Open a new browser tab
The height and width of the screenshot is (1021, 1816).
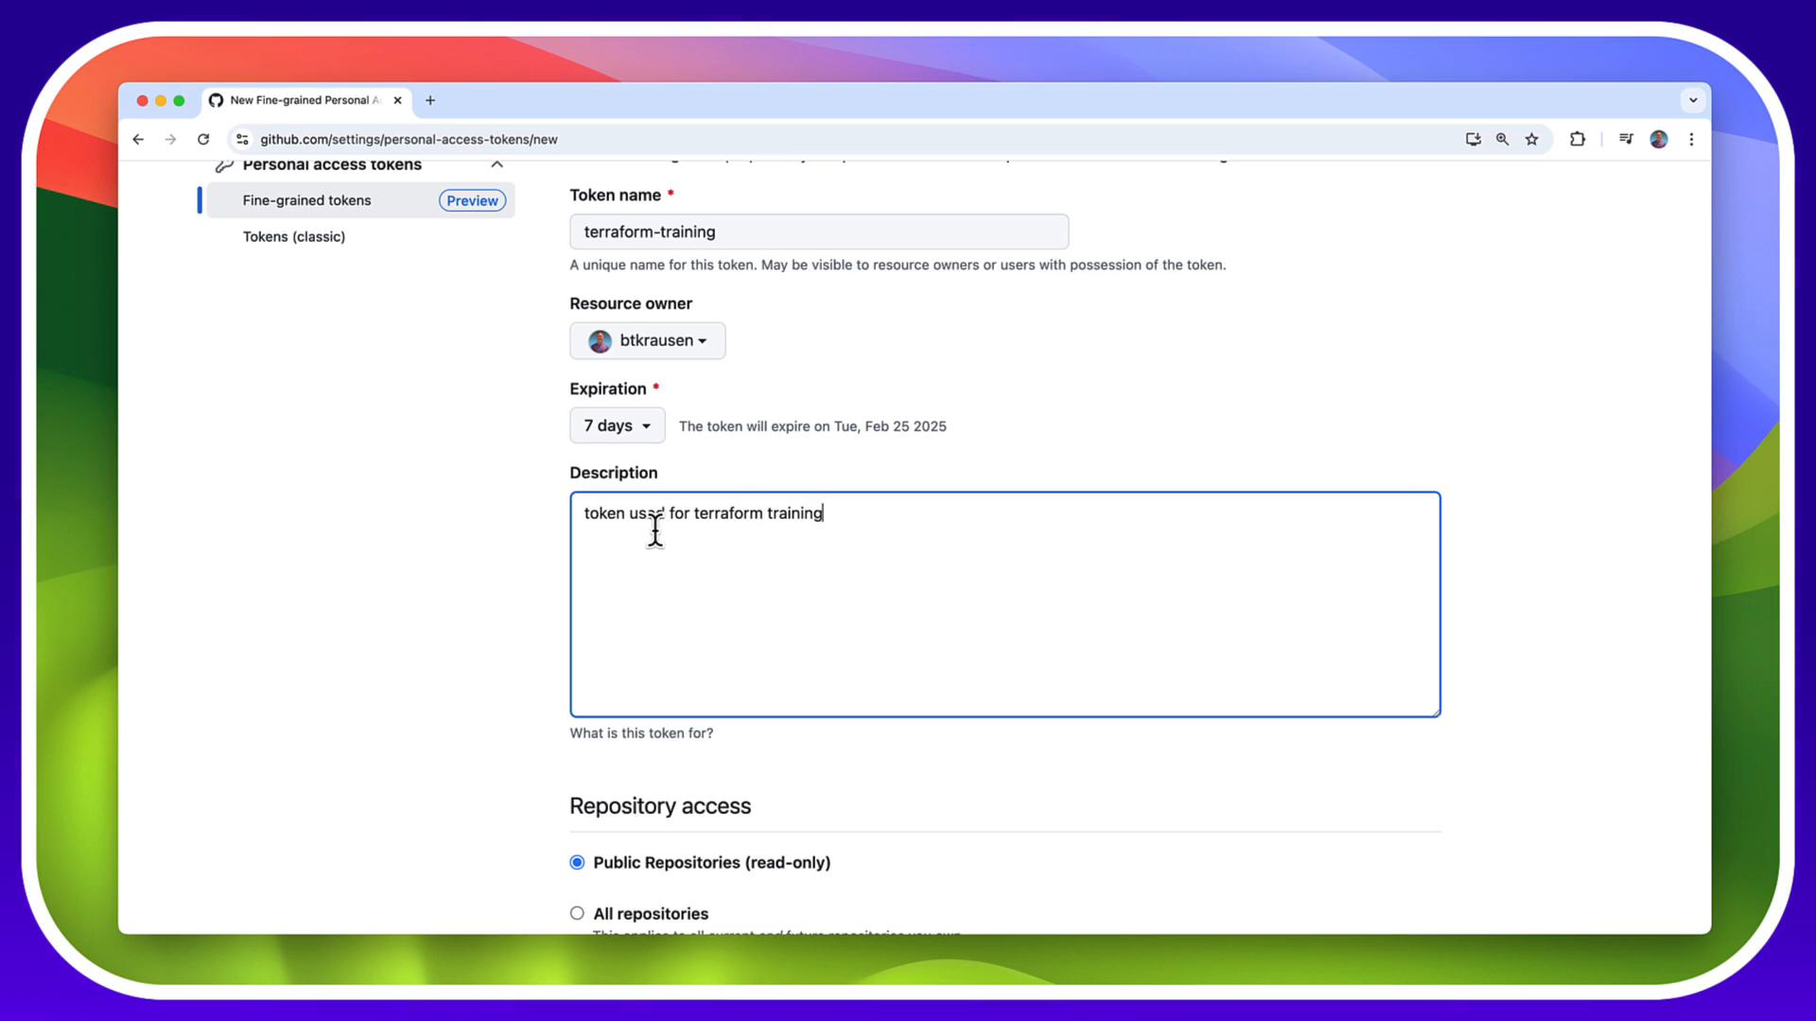tap(430, 100)
